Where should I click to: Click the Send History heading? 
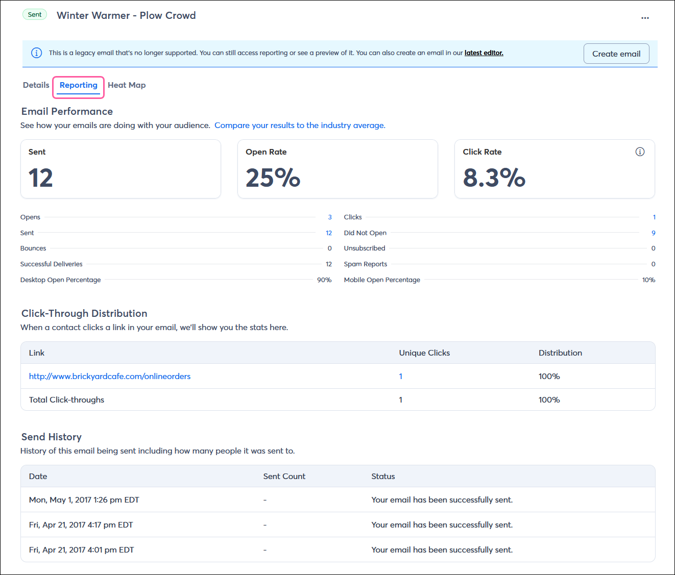coord(52,437)
